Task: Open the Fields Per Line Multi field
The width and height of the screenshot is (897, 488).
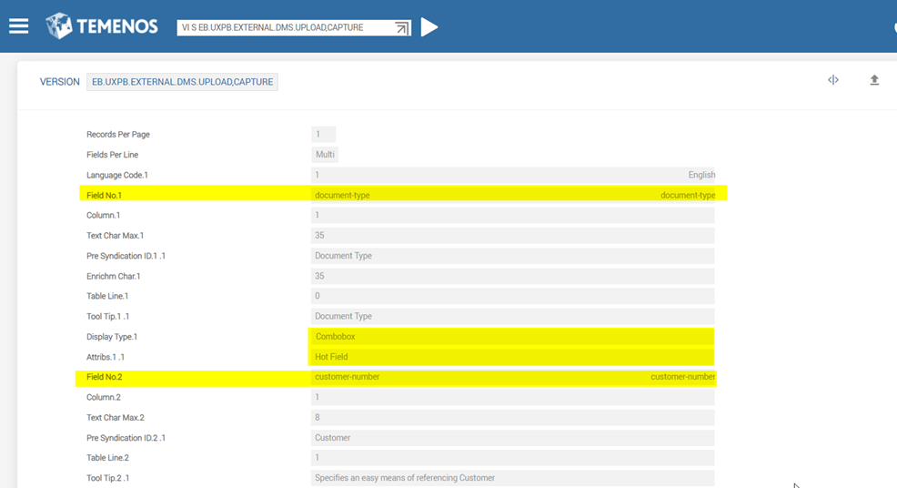Action: click(326, 155)
